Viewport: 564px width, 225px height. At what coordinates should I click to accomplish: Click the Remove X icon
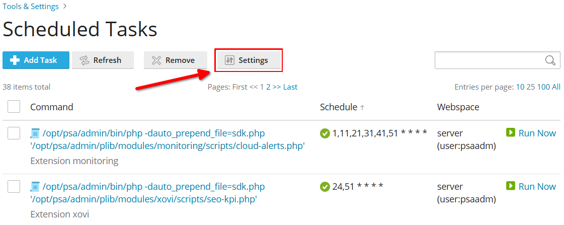pyautogui.click(x=156, y=60)
